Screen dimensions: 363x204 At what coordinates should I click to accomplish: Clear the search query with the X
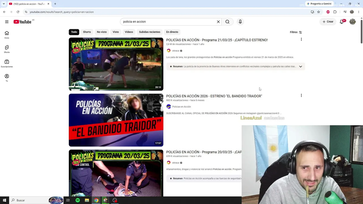click(218, 22)
